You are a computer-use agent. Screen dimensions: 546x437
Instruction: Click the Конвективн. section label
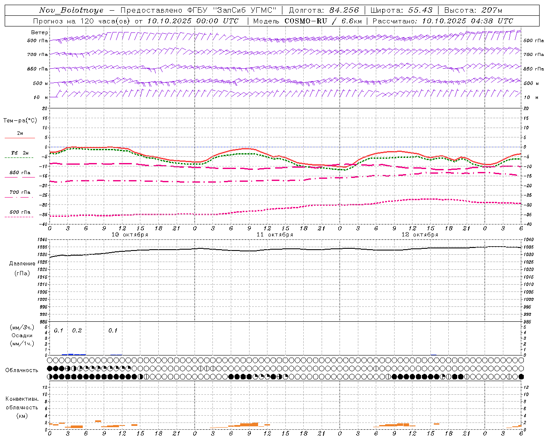(22, 399)
